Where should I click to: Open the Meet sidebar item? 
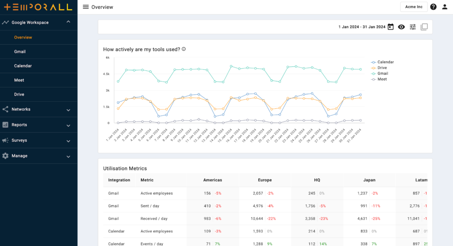(19, 80)
